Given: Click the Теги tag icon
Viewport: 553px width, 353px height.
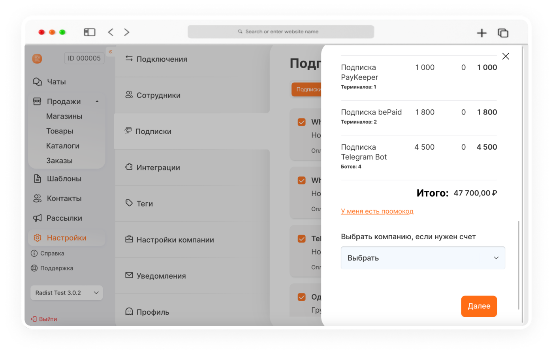Looking at the screenshot, I should pos(129,203).
